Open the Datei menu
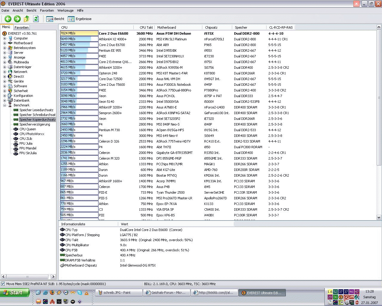This screenshot has width=382, height=306. pyautogui.click(x=5, y=10)
